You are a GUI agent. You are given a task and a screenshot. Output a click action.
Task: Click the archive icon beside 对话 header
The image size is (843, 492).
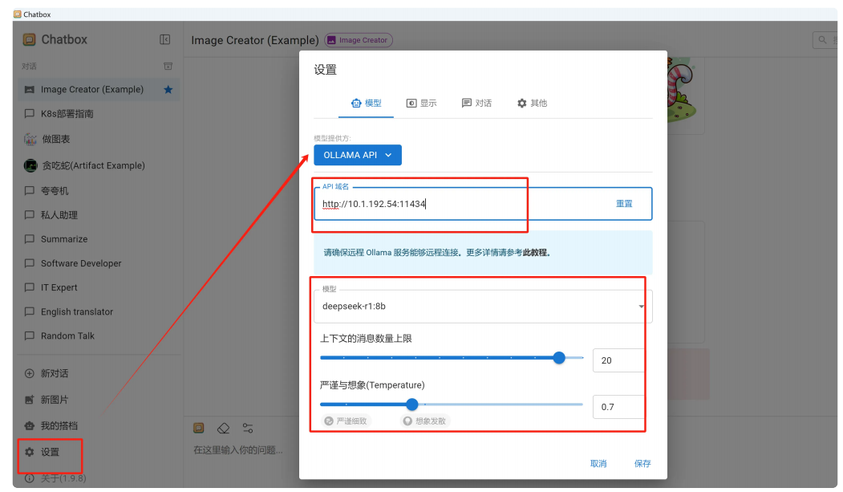[x=168, y=66]
